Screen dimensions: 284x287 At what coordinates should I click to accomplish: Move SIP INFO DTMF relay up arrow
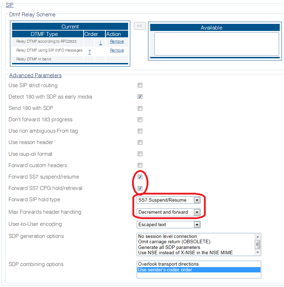(x=90, y=52)
